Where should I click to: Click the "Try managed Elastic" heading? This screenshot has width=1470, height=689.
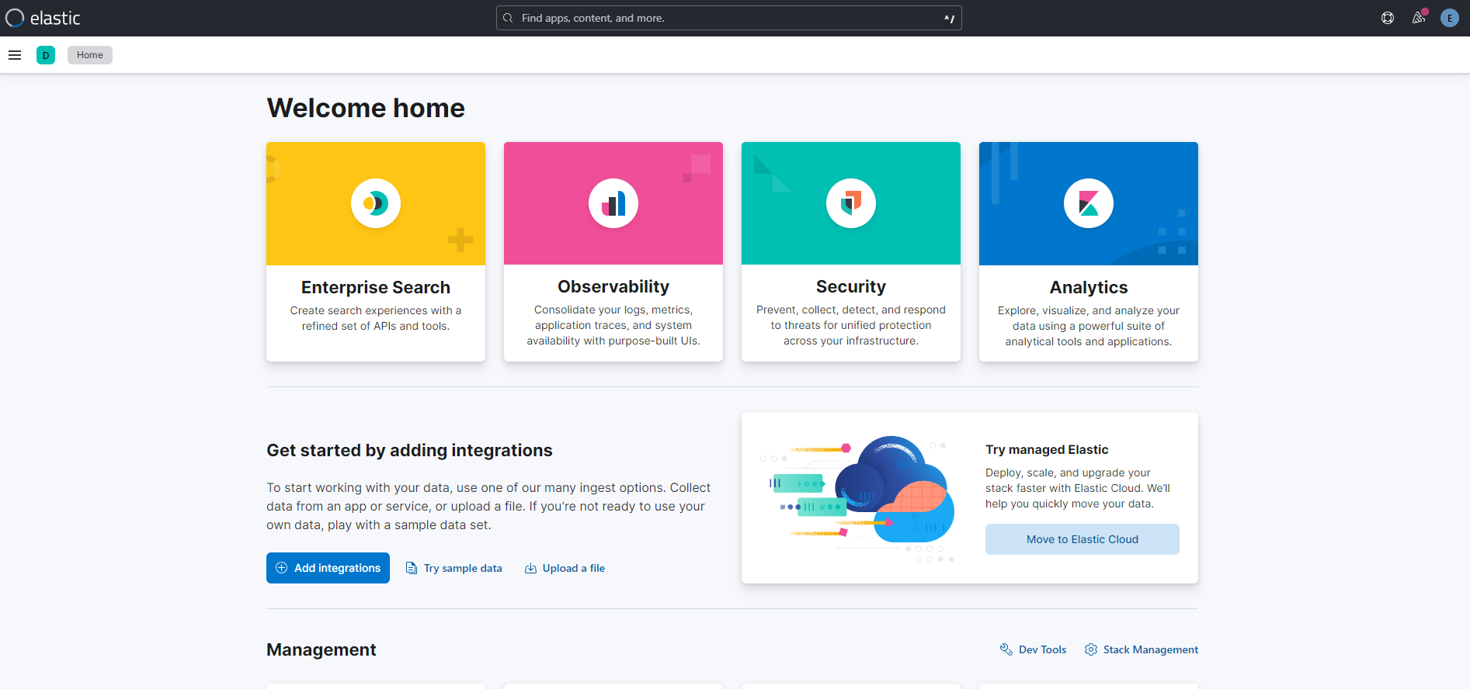coord(1047,449)
